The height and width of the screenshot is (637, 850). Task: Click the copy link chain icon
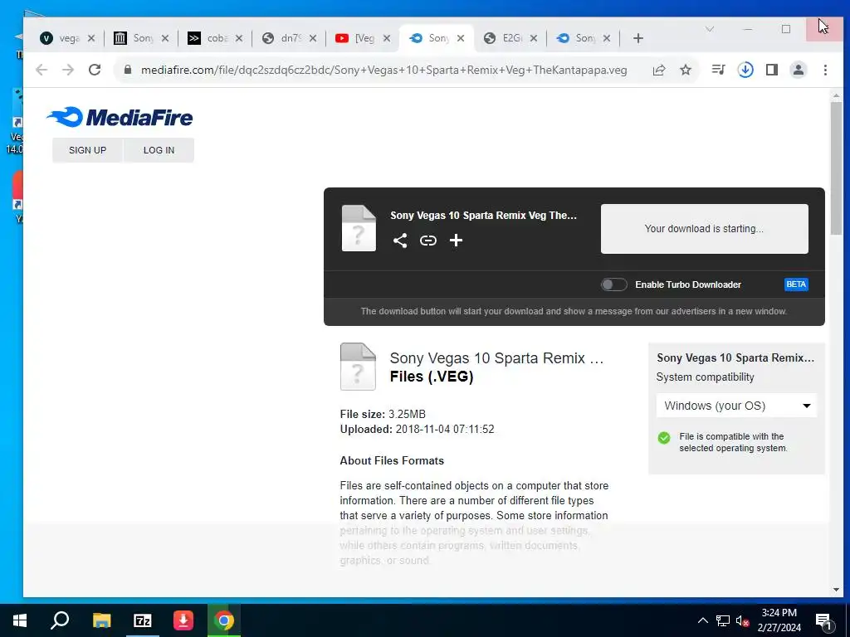(428, 241)
